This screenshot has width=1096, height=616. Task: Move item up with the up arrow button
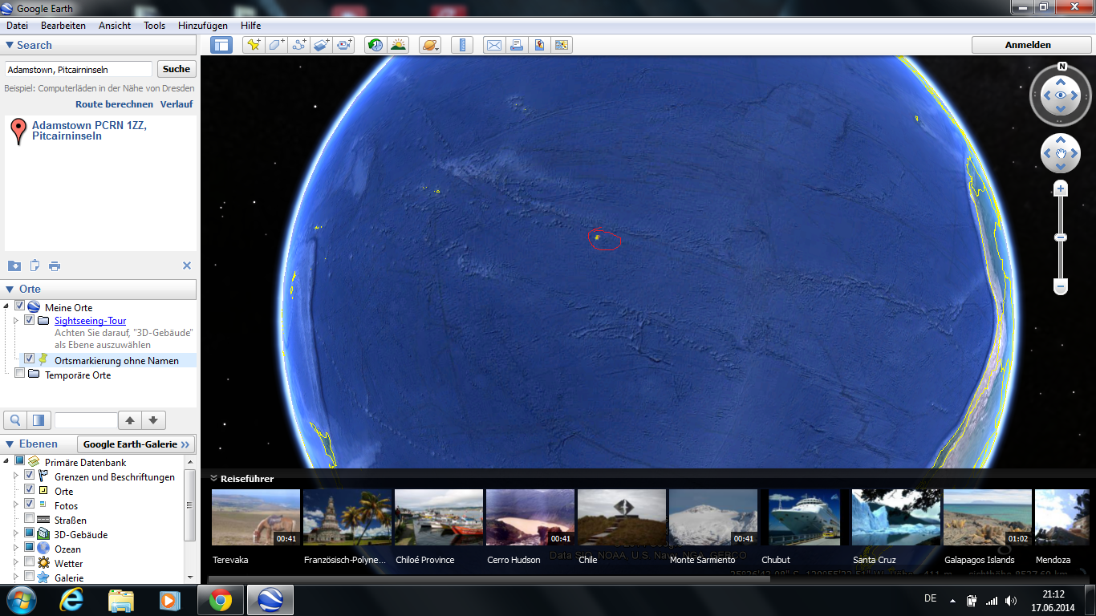(x=129, y=419)
